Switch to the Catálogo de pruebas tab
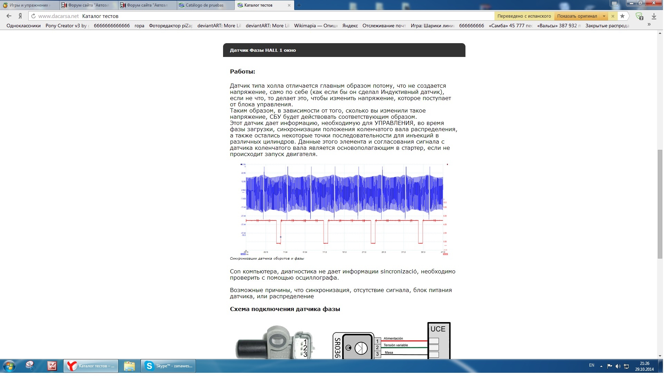 tap(206, 5)
